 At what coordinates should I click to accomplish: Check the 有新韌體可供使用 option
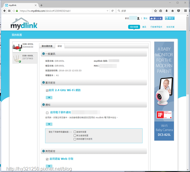75,139
